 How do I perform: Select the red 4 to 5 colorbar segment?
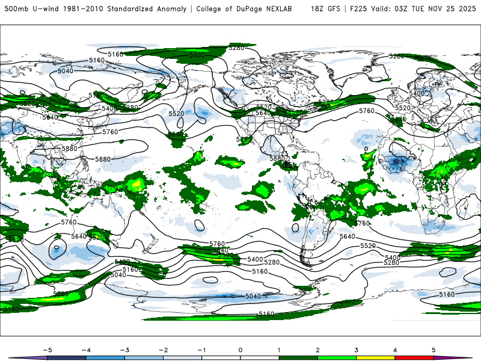414,358
